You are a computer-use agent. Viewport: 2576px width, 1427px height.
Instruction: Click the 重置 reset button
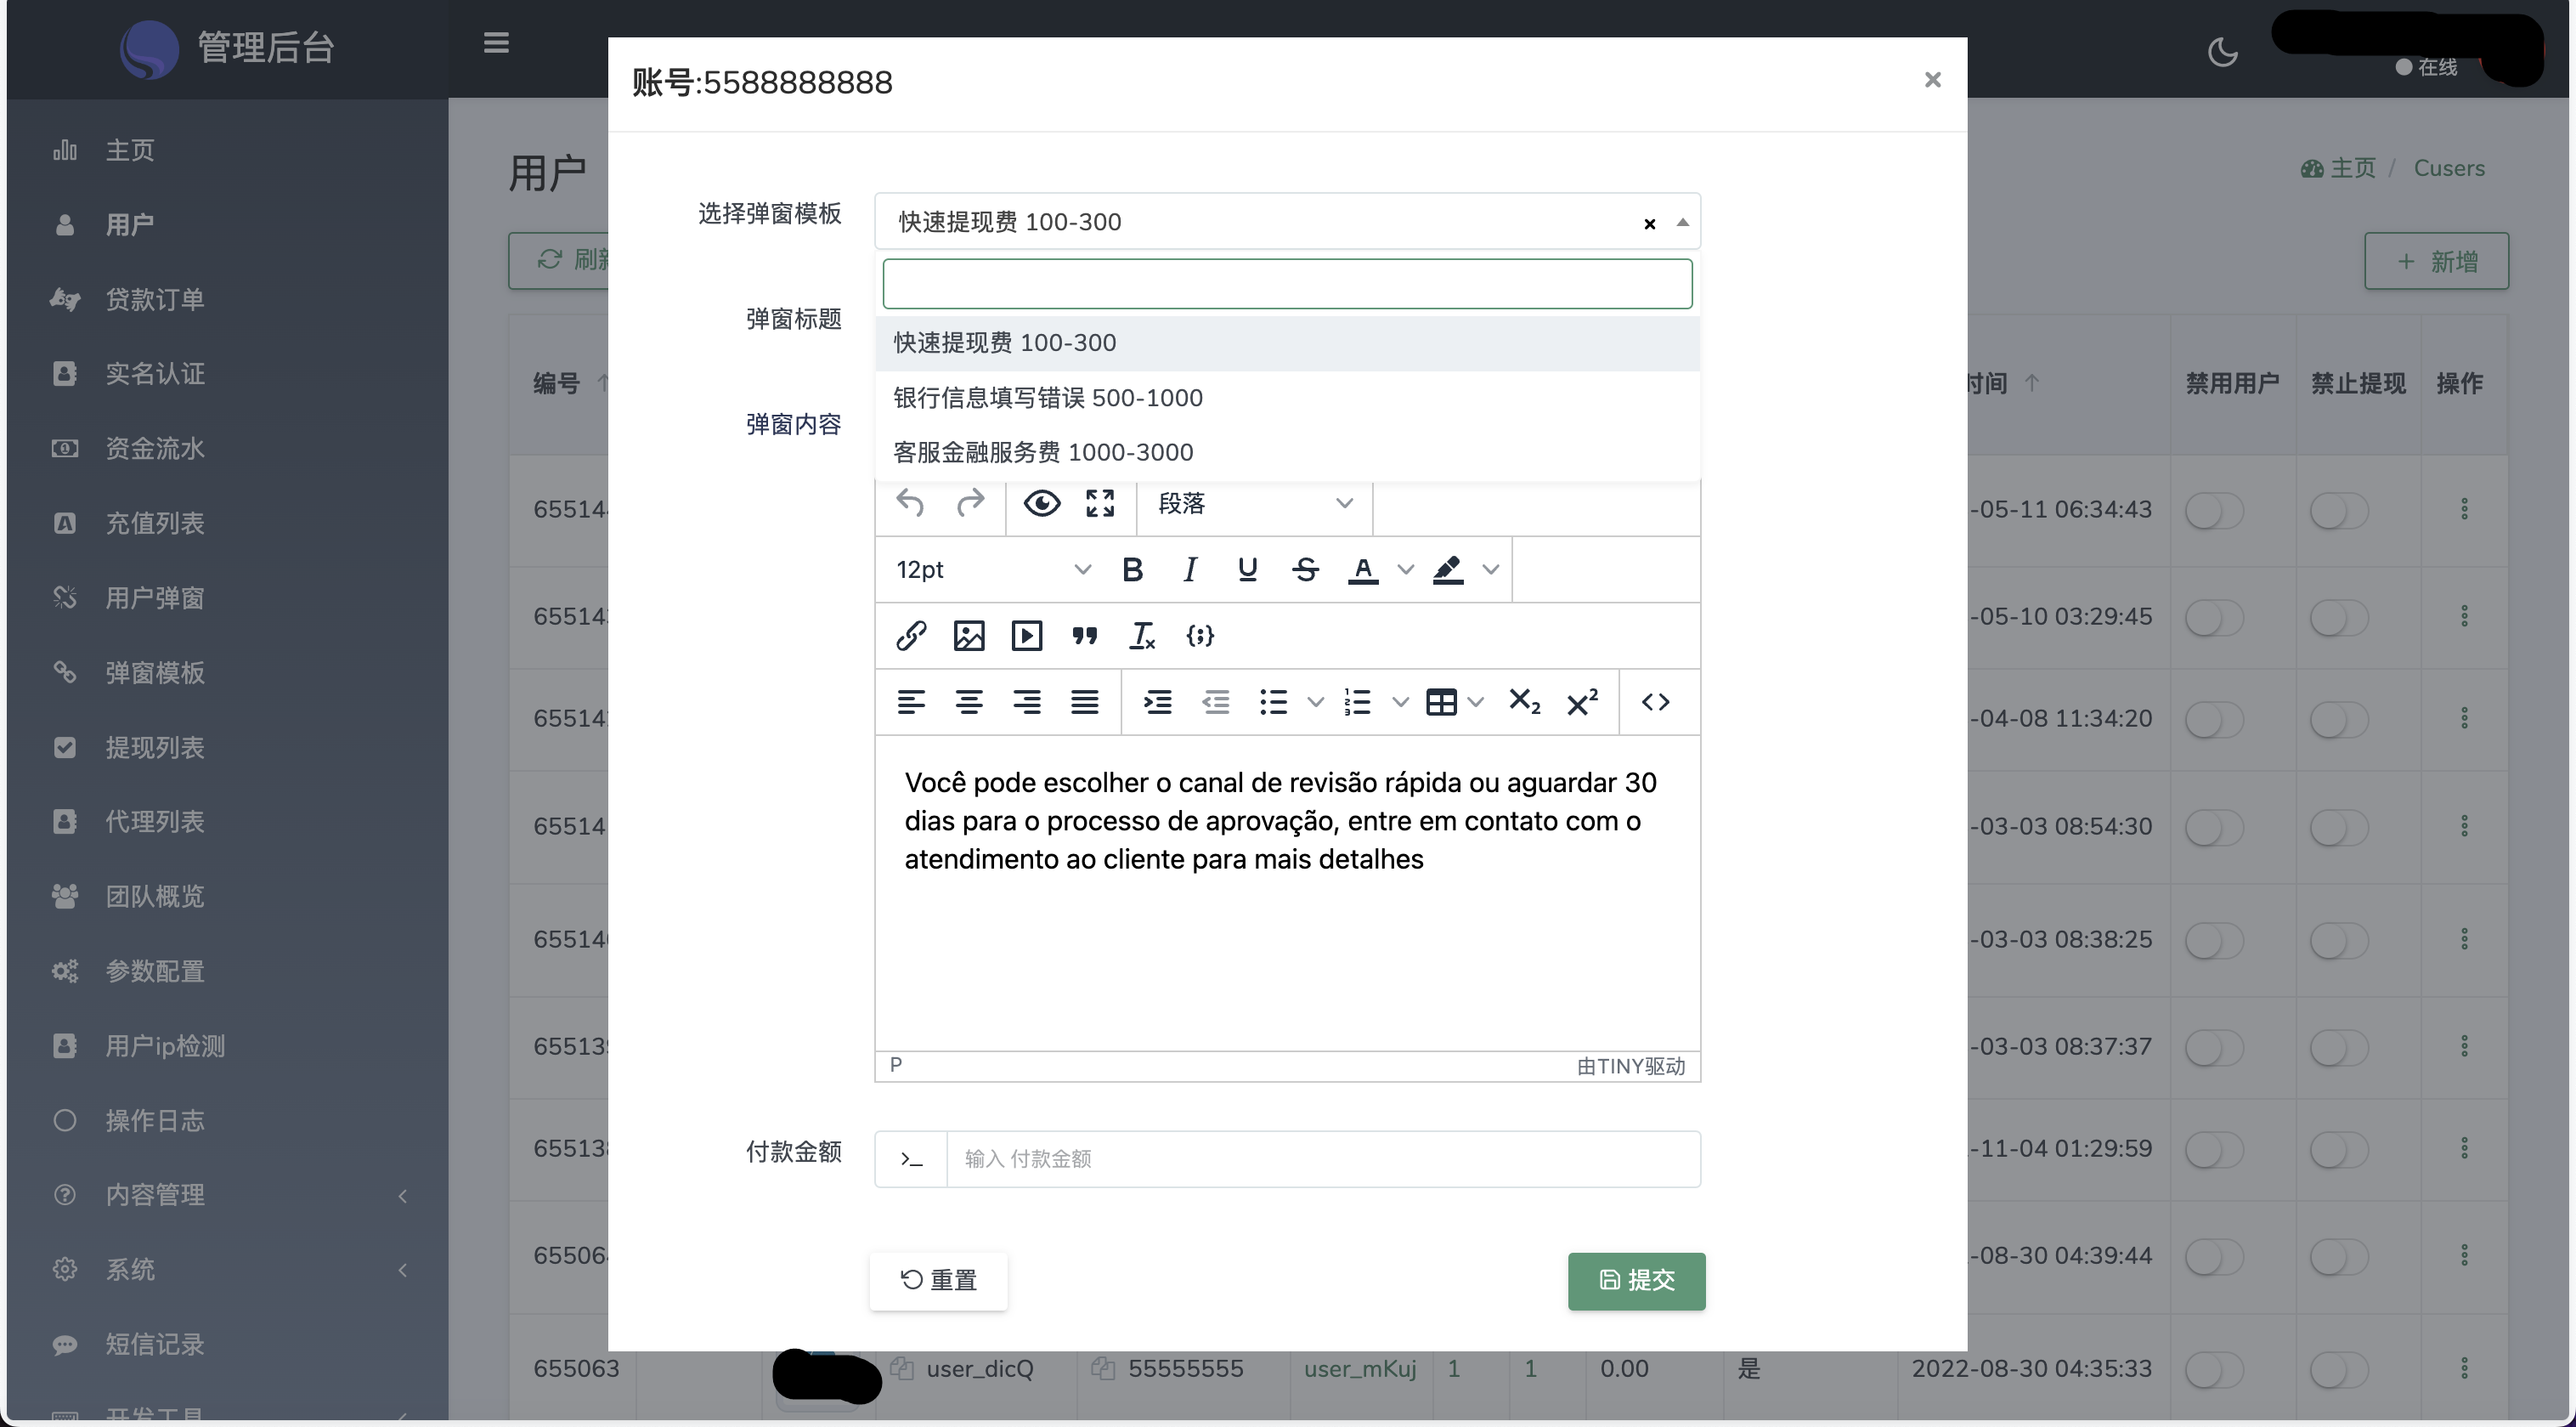(x=938, y=1280)
